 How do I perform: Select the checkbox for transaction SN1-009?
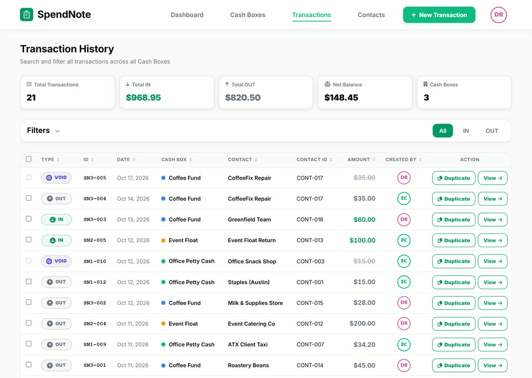tap(29, 344)
